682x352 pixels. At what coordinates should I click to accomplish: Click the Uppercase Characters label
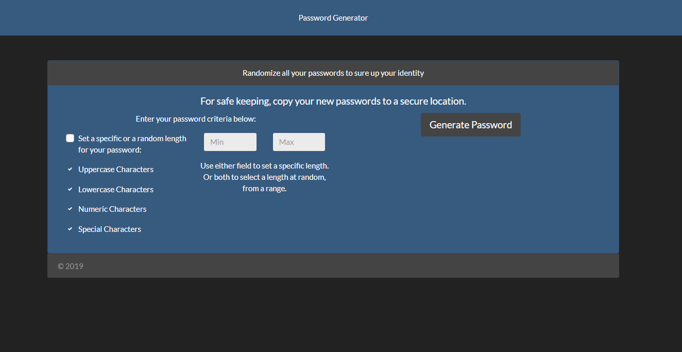115,169
